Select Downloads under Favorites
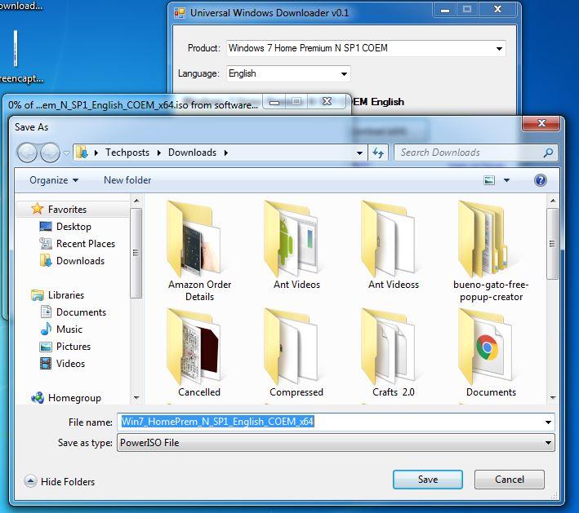 coord(72,260)
